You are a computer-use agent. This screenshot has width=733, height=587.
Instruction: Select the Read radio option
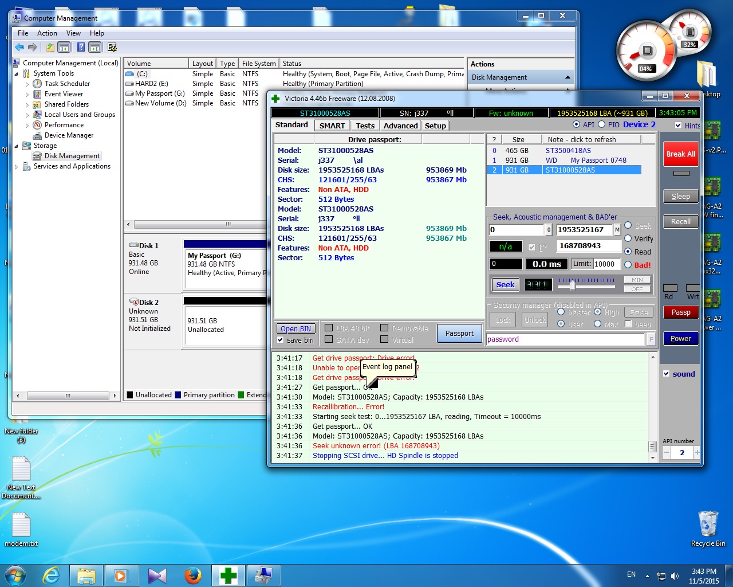click(x=628, y=252)
